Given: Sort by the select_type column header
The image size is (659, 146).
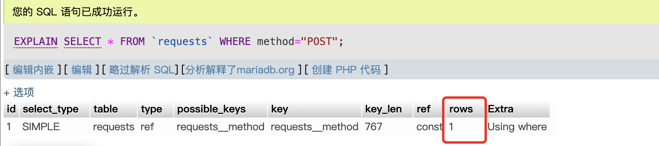Looking at the screenshot, I should coord(51,109).
